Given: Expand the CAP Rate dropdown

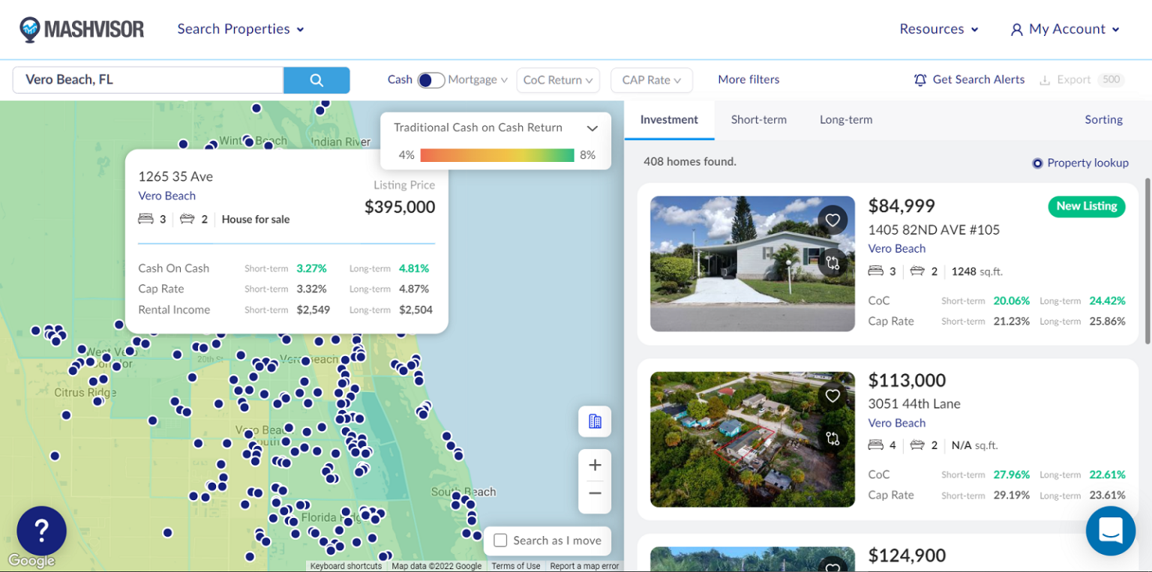Looking at the screenshot, I should [x=651, y=79].
